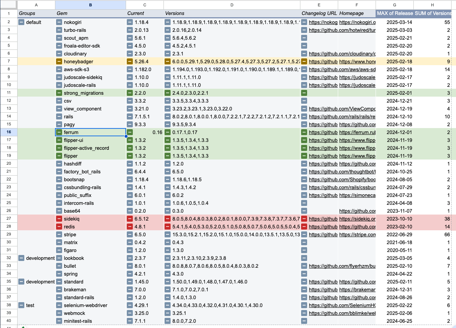Image resolution: width=456 pixels, height=328 pixels.
Task: Select column D header
Action: (232, 5)
